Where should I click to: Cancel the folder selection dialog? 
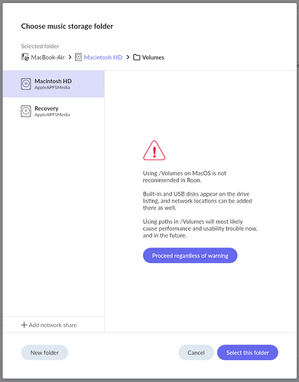coord(196,352)
